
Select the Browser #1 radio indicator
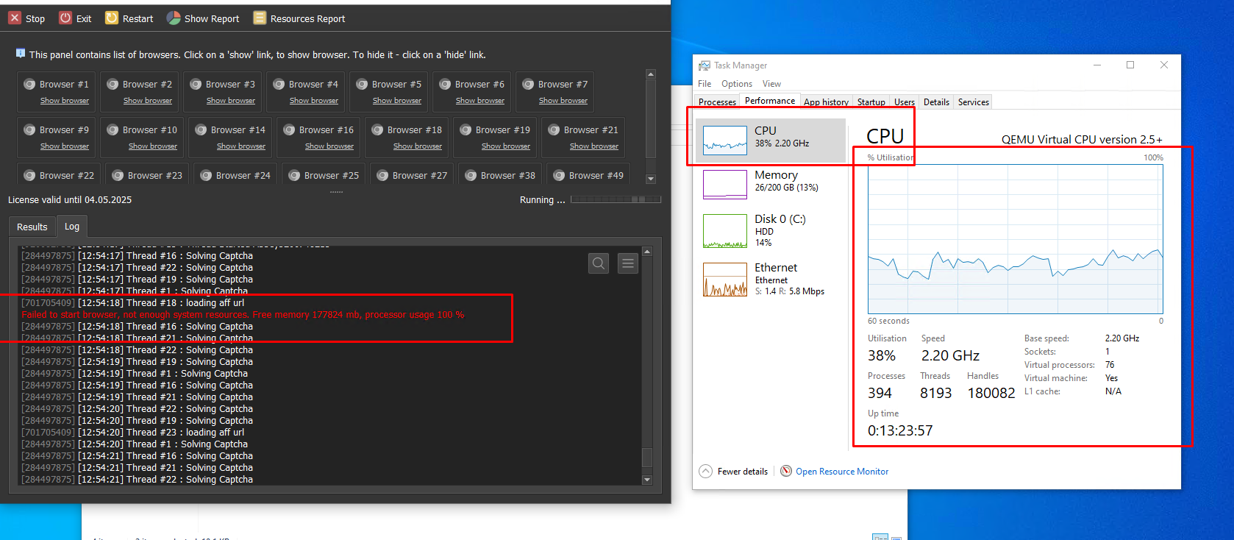point(29,85)
